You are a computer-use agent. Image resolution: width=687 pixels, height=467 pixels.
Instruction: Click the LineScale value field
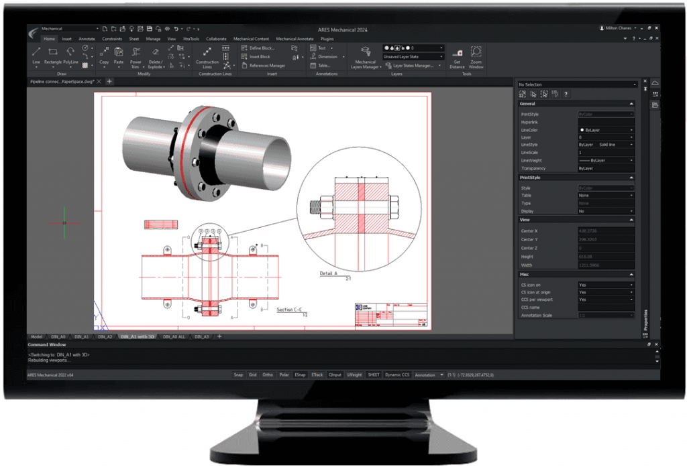click(605, 152)
